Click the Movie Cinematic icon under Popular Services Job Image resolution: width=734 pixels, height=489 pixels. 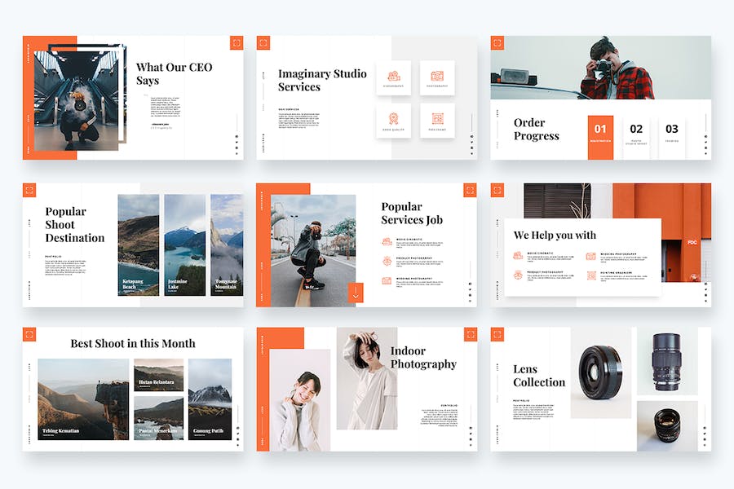pos(387,241)
